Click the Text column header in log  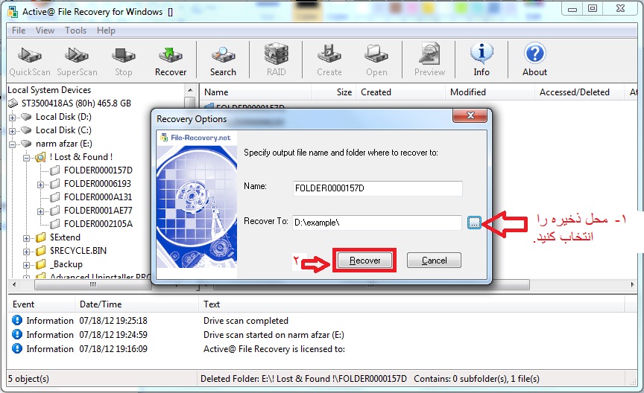click(412, 304)
